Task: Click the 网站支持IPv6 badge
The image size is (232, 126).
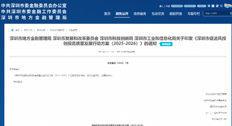Action: [x=190, y=6]
